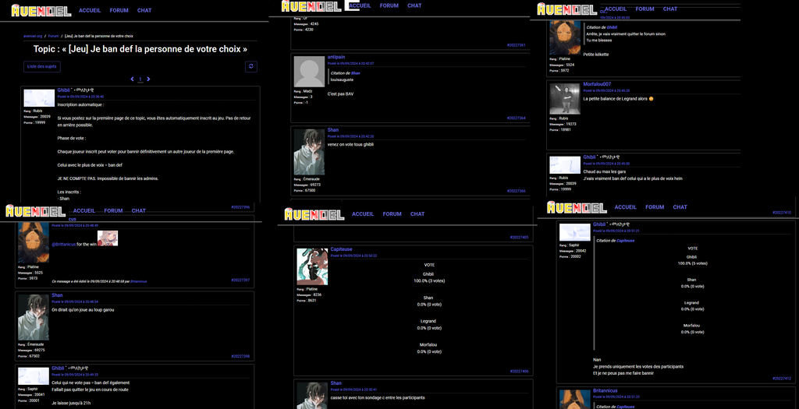
Task: Open post permalink #20227364
Action: [x=516, y=118]
